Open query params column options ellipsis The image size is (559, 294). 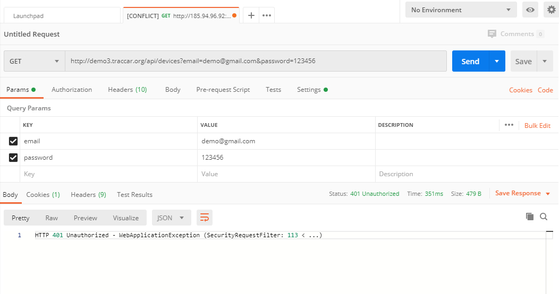click(509, 125)
